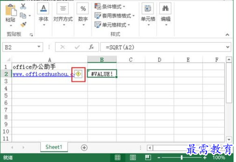Screen dimensions: 236x162
Task: Select cell A1 containing office办公助手
Action: pyautogui.click(x=50, y=67)
